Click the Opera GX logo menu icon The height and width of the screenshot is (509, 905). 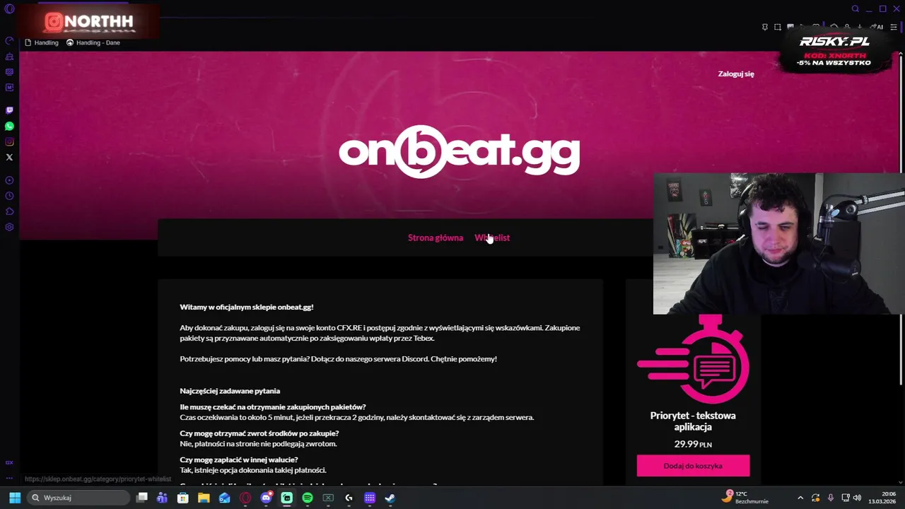pyautogui.click(x=9, y=9)
